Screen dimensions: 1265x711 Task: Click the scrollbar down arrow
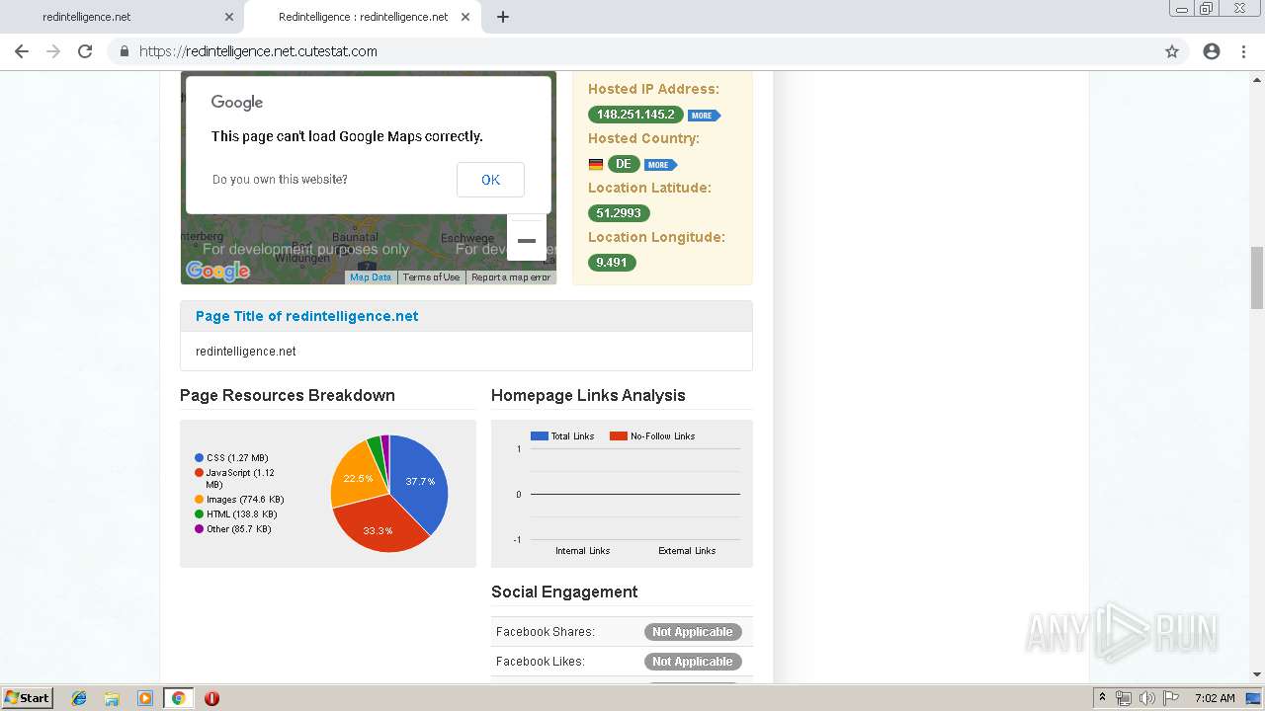pyautogui.click(x=1257, y=674)
